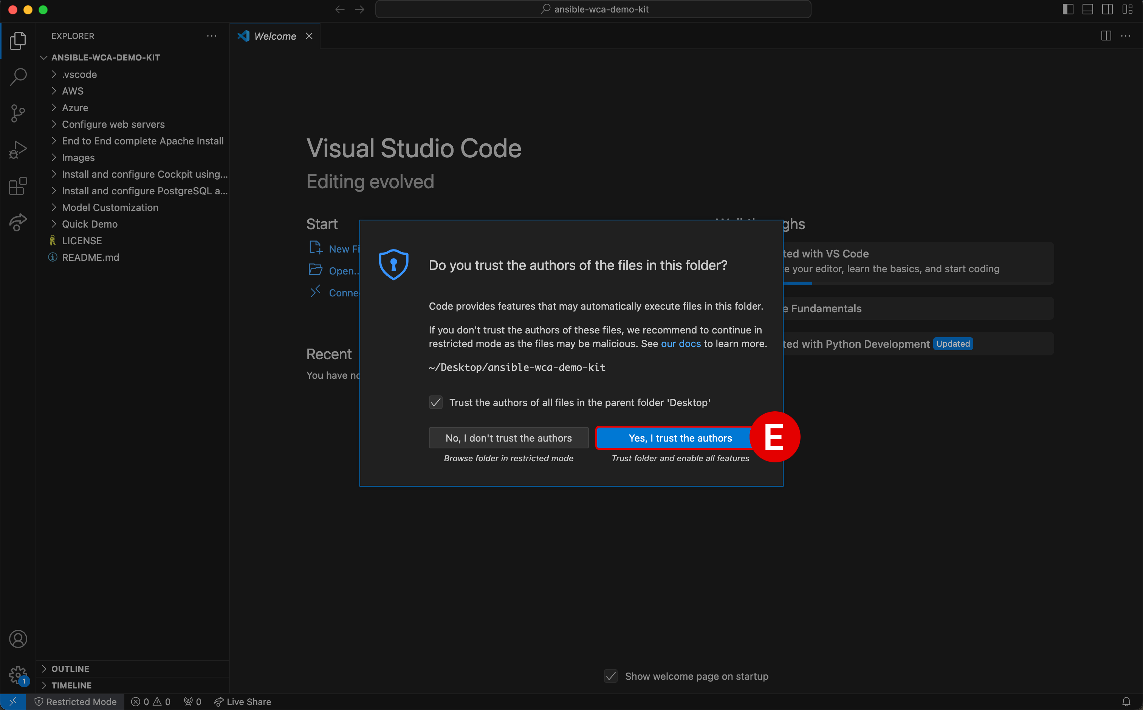Open the Extensions view
Screen dimensions: 1143x710
pyautogui.click(x=18, y=186)
